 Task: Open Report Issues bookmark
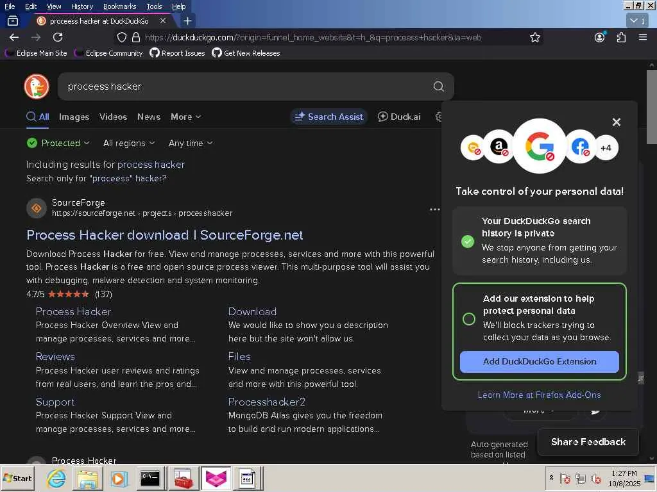click(178, 53)
